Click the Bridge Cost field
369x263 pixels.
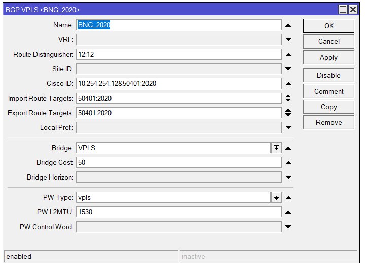point(179,162)
